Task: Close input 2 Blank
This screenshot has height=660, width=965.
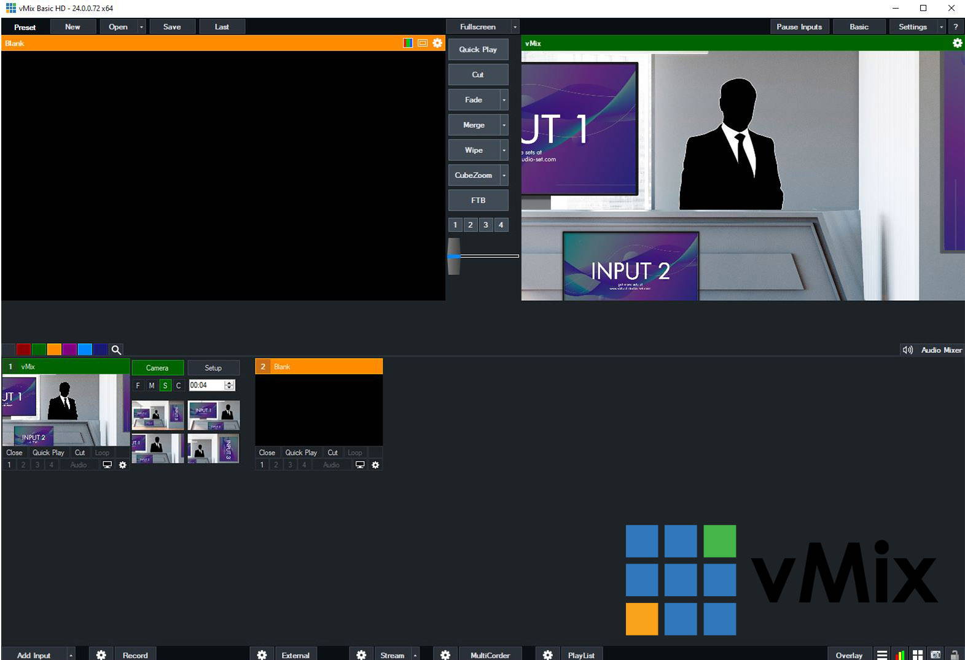Action: pos(267,452)
